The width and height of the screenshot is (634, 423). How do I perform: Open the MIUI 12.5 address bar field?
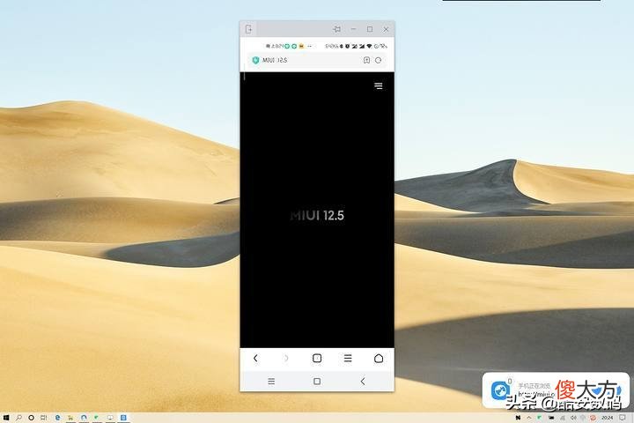(316, 60)
